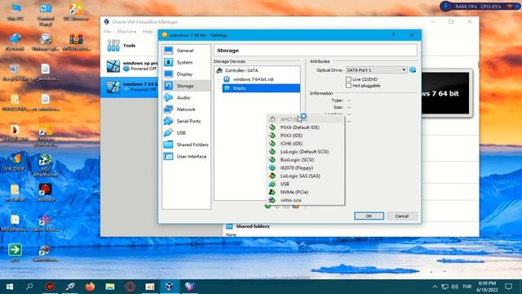Enable Hot-pluggable checkbox

point(348,86)
